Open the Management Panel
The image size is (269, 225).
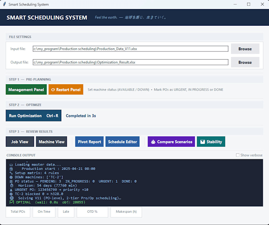[26, 89]
